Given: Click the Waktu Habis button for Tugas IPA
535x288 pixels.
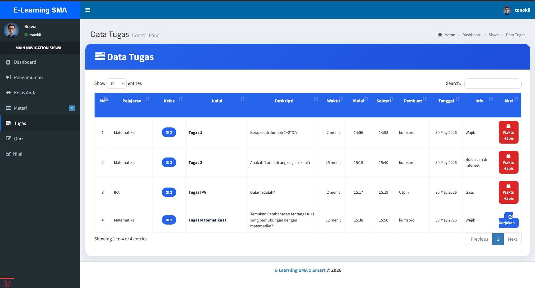Looking at the screenshot, I should pyautogui.click(x=509, y=192).
